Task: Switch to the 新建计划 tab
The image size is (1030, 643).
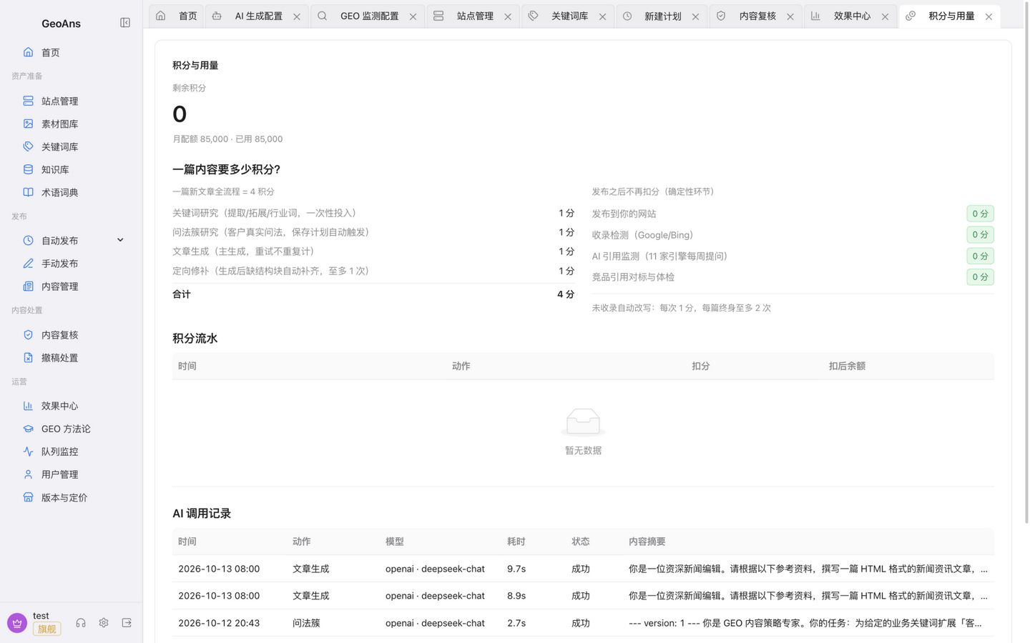Action: pyautogui.click(x=662, y=16)
